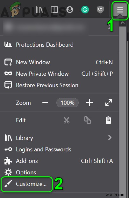Screen dimensions: 129x198
Task: Open Customize... menu entry
Action: [x=27, y=184]
